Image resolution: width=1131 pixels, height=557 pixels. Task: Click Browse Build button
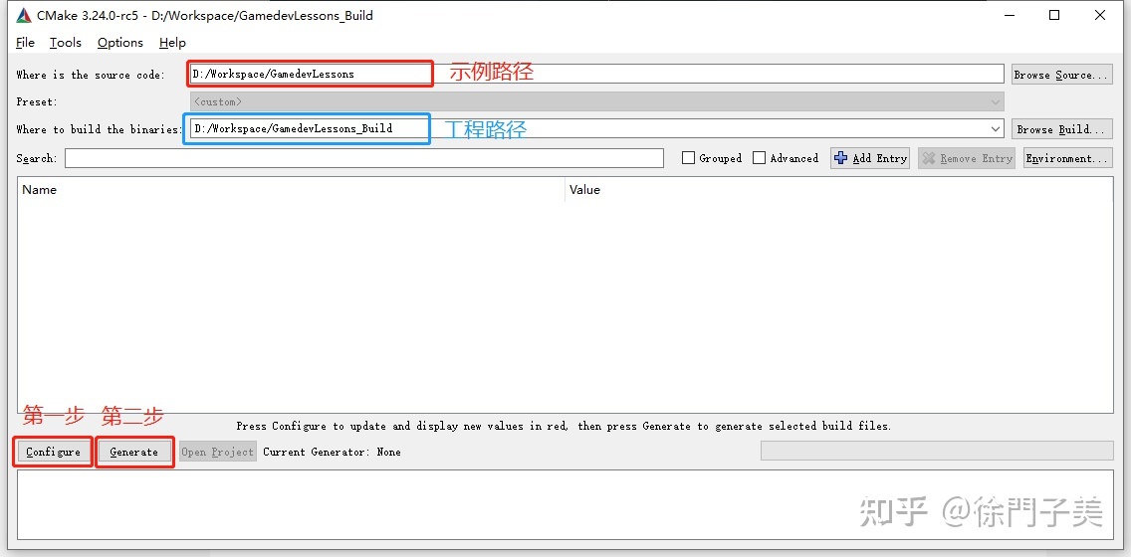coord(1061,129)
